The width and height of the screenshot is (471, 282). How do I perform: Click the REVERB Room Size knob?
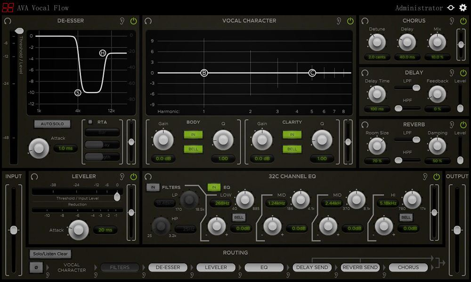point(377,146)
